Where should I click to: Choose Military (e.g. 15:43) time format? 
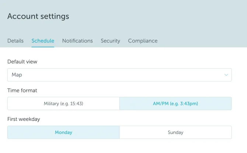pyautogui.click(x=63, y=104)
